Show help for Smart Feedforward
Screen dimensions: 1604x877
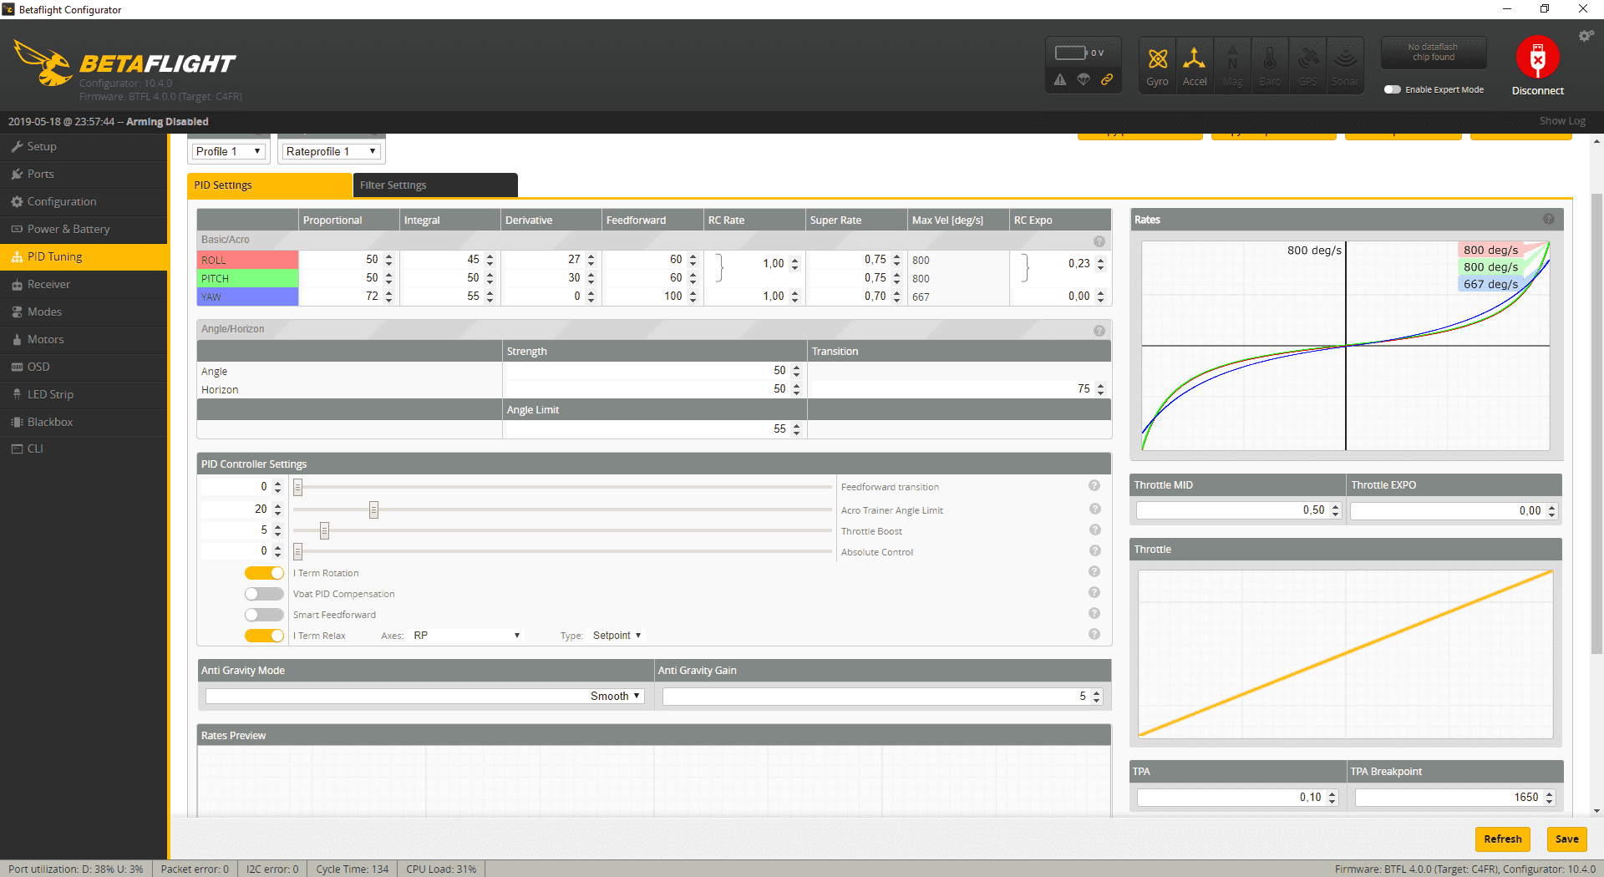coord(1094,614)
